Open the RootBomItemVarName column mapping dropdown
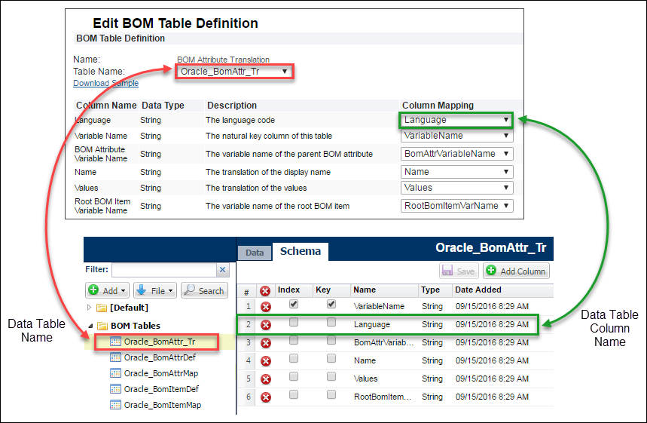The image size is (647, 423). [456, 206]
